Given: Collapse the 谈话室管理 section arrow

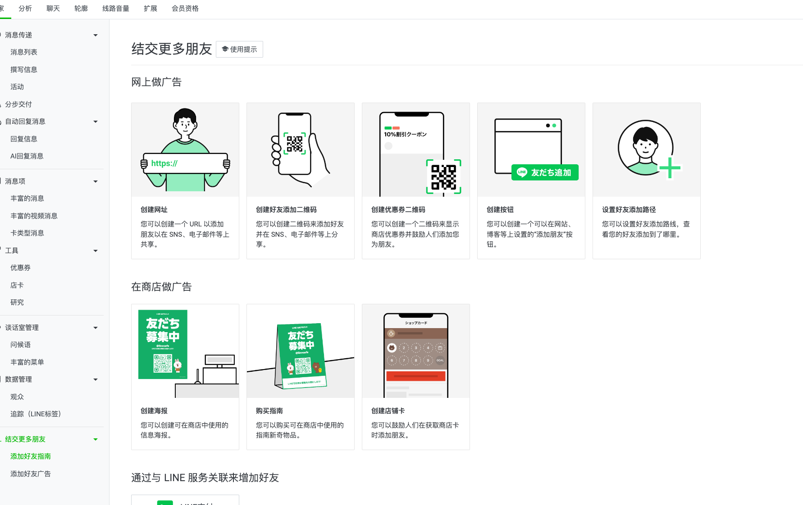Looking at the screenshot, I should (x=96, y=328).
